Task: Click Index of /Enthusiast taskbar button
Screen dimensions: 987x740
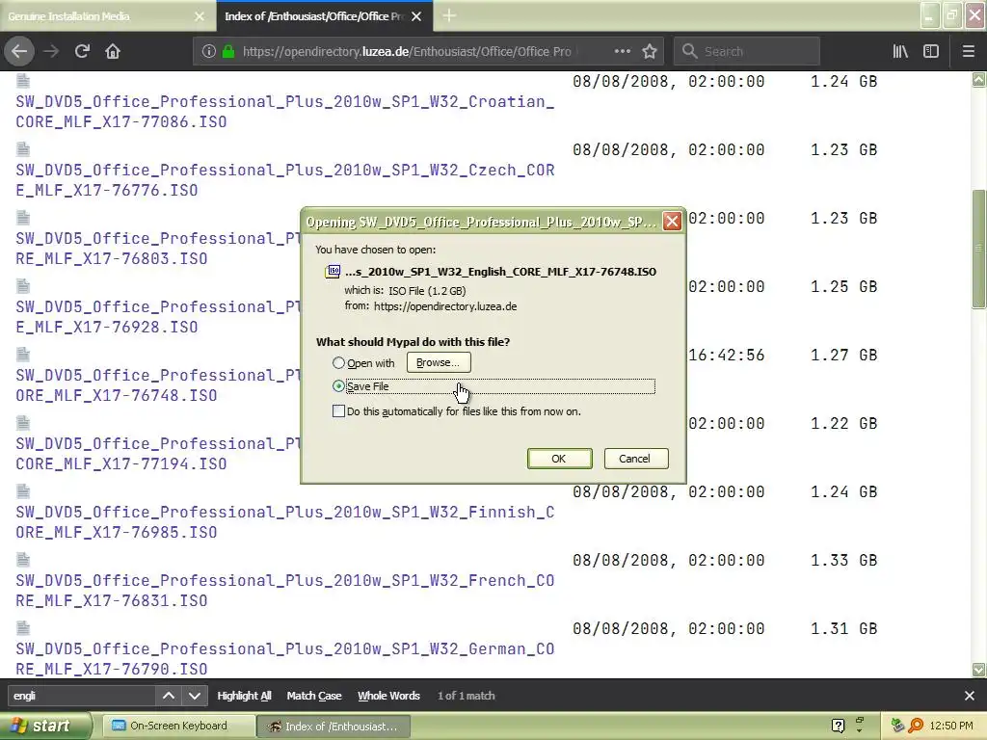Action: pos(333,727)
